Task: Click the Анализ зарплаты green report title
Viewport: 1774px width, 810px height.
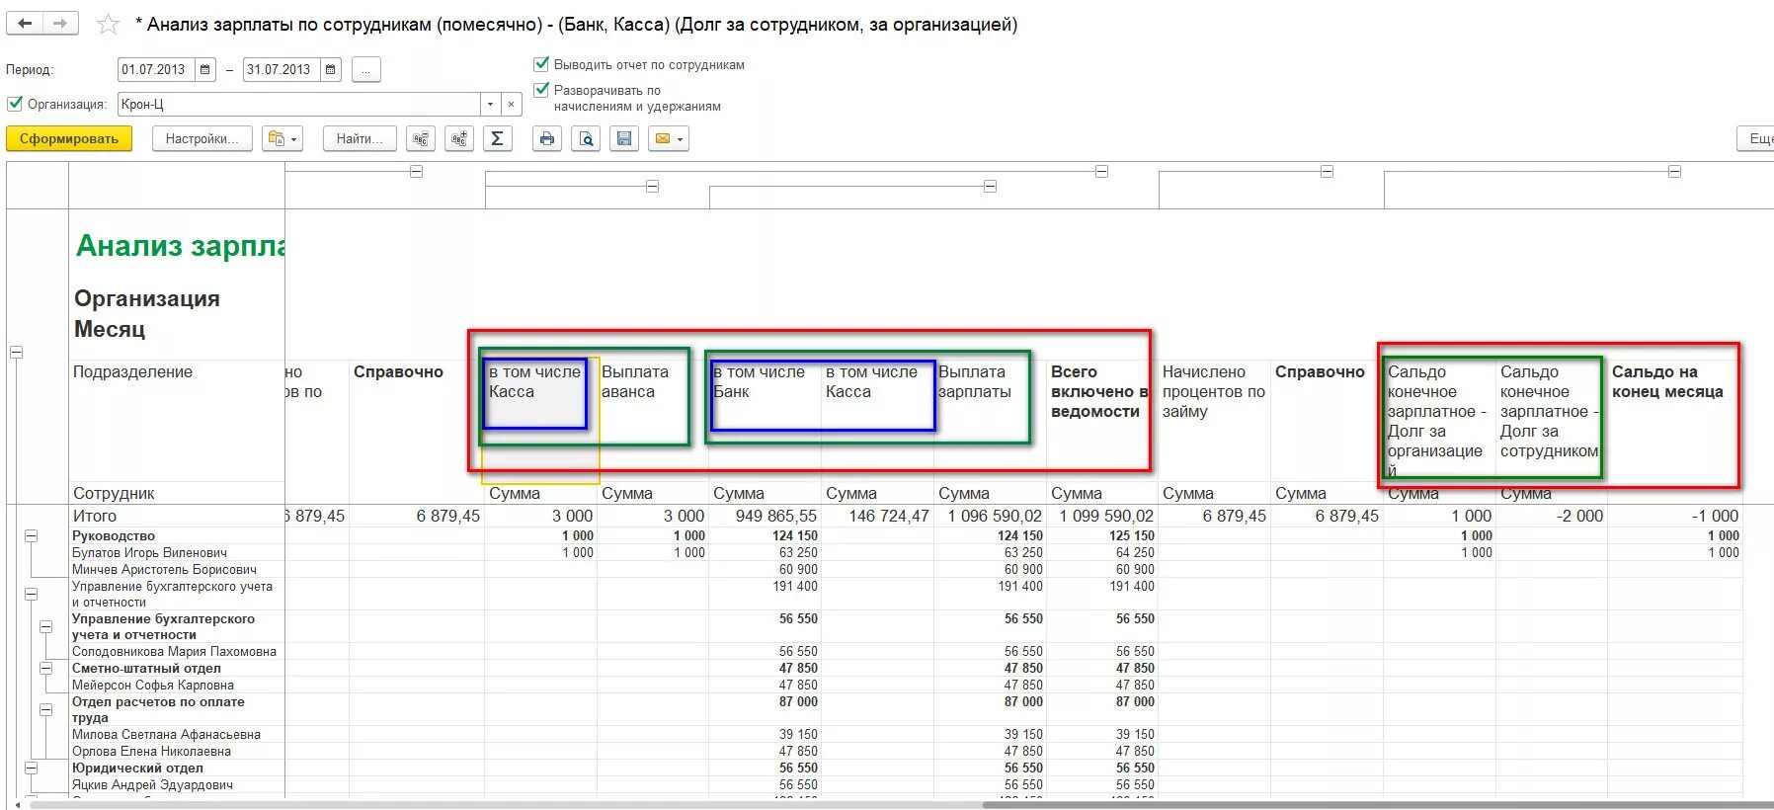Action: (x=180, y=246)
